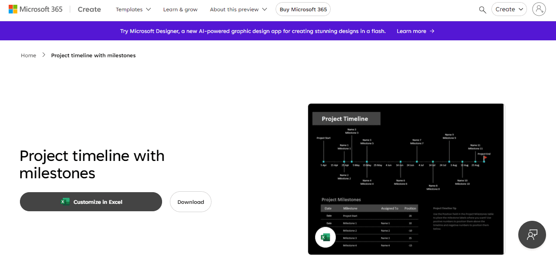556x262 pixels.
Task: Click the Download button
Action: click(x=191, y=202)
